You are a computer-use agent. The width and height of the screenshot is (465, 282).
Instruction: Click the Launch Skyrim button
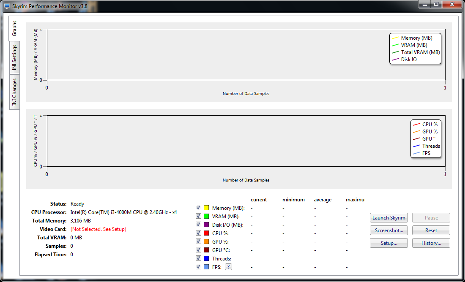point(389,218)
